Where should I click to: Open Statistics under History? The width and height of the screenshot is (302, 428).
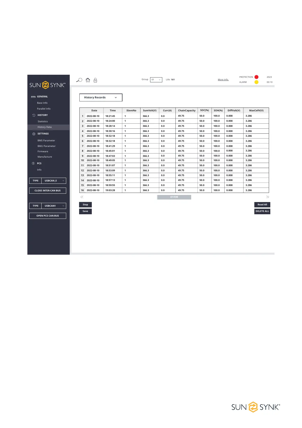pyautogui.click(x=43, y=121)
